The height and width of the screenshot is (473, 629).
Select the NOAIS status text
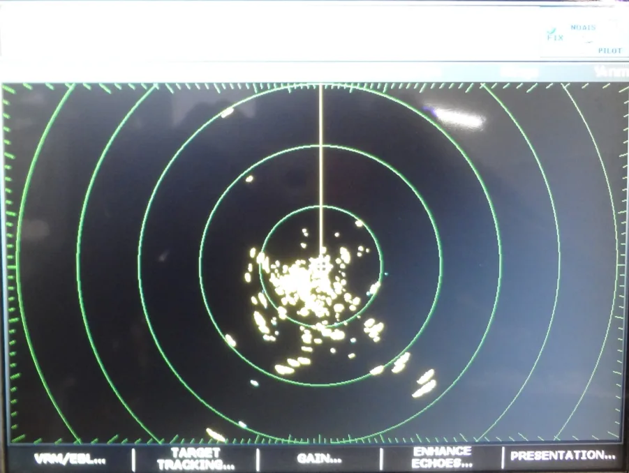point(583,27)
